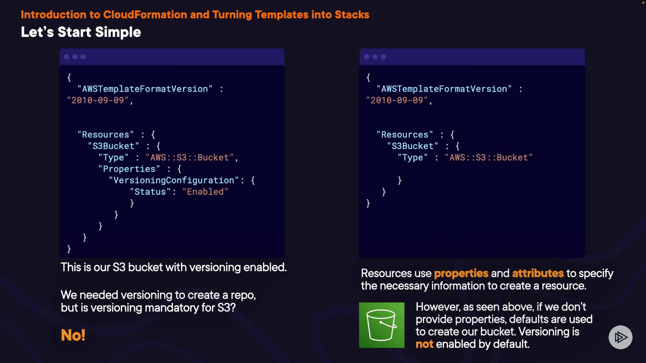This screenshot has height=363, width=646.
Task: Click the green S3 bucket icon
Action: click(382, 325)
